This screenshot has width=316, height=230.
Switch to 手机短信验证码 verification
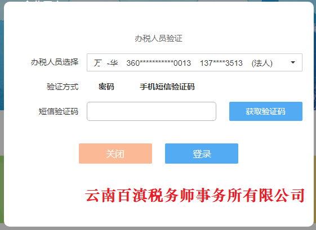pos(167,87)
